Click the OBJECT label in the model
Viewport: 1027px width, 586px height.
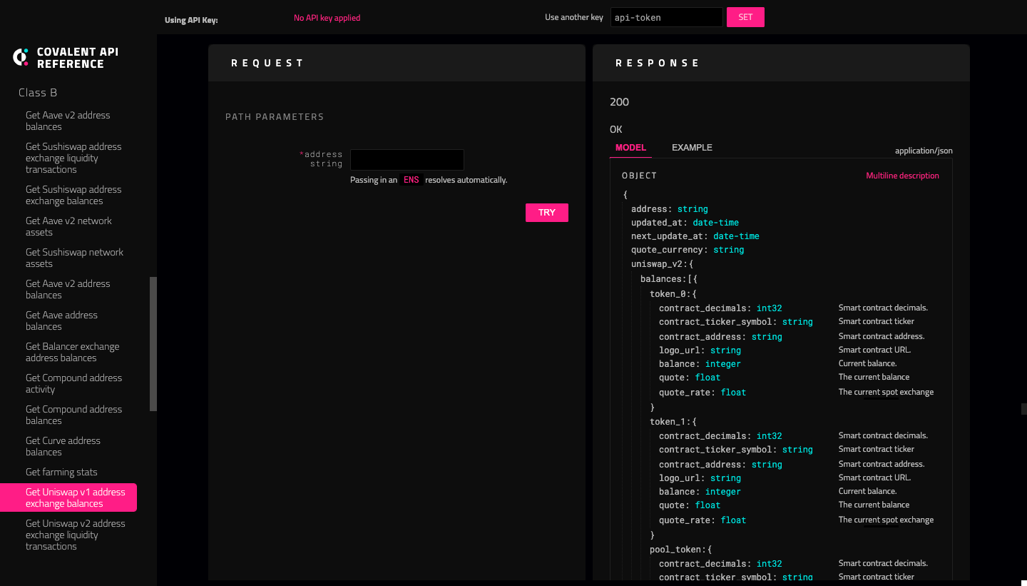639,176
